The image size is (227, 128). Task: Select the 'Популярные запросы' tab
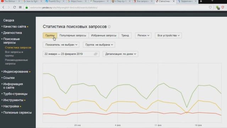pyautogui.click(x=73, y=36)
